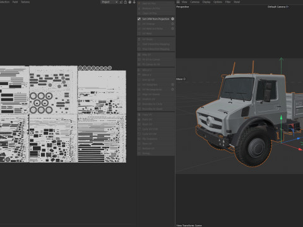Click the Fit UV to Canvas command
Viewport: 303px width, 227px height.
tap(156, 59)
